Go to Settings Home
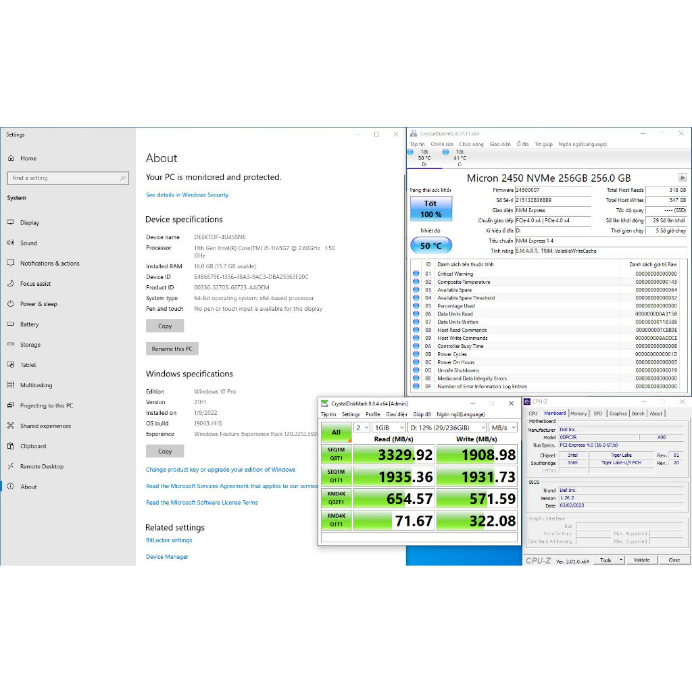This screenshot has width=692, height=692. [x=28, y=158]
